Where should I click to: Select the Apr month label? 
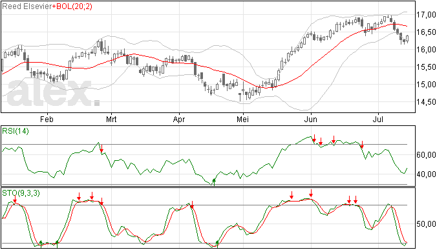click(179, 119)
